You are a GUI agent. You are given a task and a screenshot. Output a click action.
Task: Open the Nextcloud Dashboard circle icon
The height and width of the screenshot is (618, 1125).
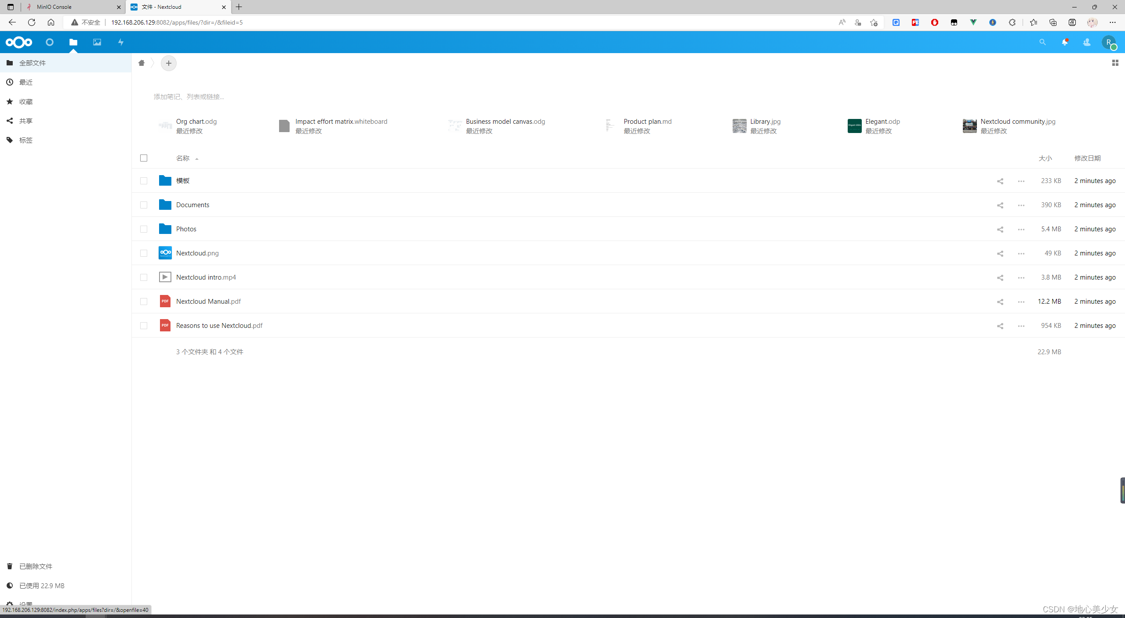pos(50,42)
